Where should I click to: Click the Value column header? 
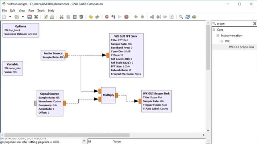click(117, 142)
